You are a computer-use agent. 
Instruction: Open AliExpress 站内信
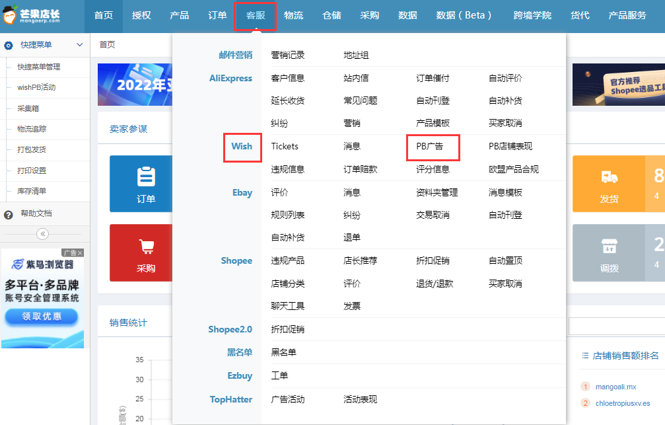[356, 78]
